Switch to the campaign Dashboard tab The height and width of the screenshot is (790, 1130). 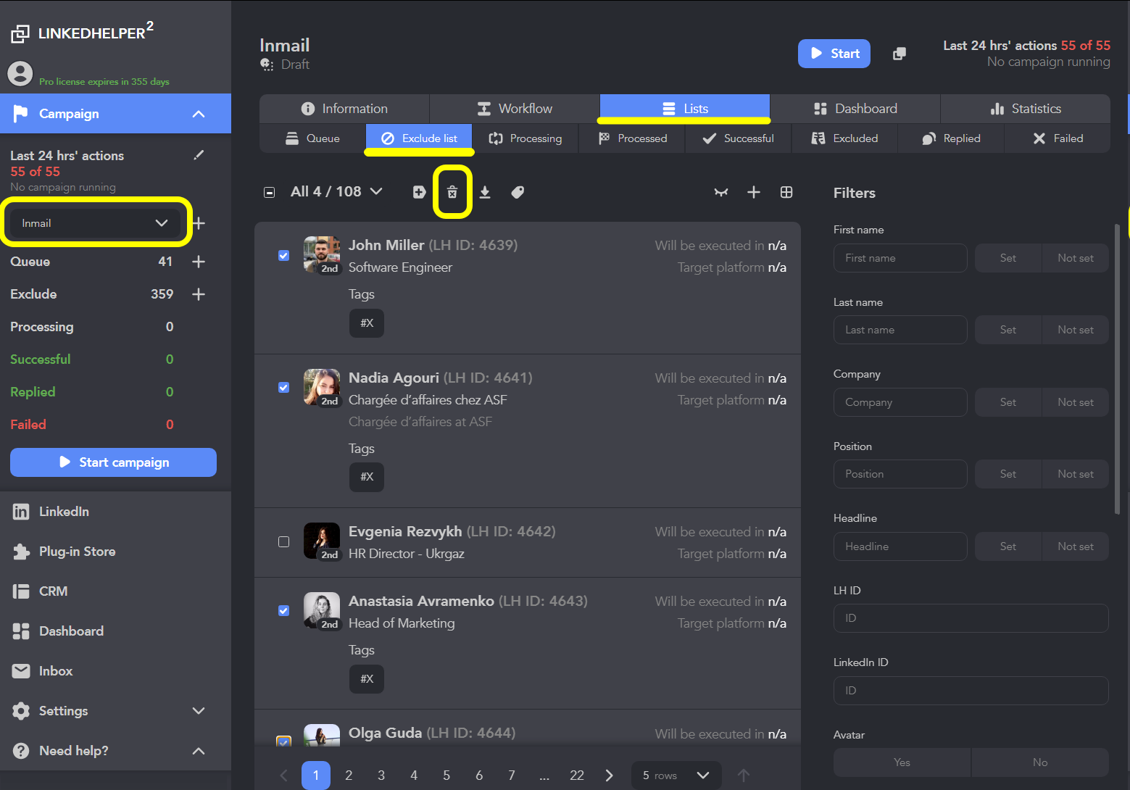coord(855,109)
